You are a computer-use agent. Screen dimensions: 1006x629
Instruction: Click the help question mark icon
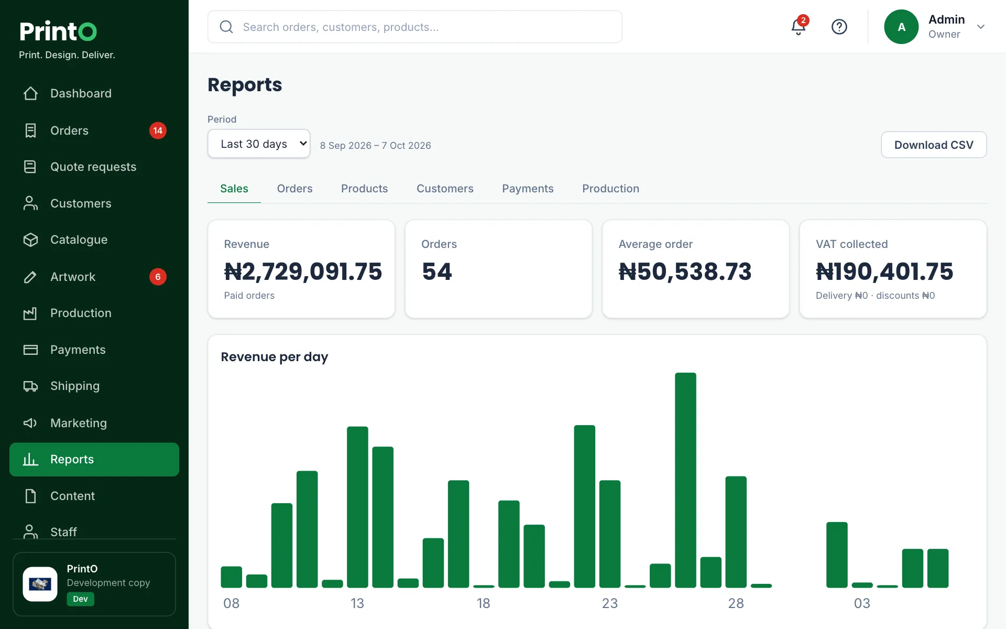tap(839, 27)
